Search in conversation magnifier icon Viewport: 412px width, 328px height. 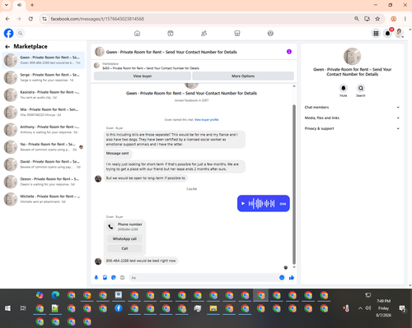[x=361, y=88]
